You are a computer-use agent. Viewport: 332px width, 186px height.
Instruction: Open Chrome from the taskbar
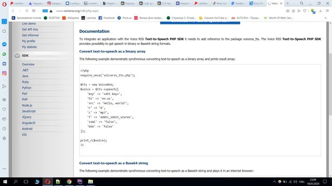point(69,181)
